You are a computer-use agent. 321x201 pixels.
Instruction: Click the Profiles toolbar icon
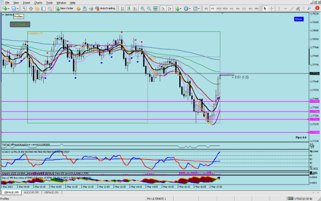tap(13, 9)
